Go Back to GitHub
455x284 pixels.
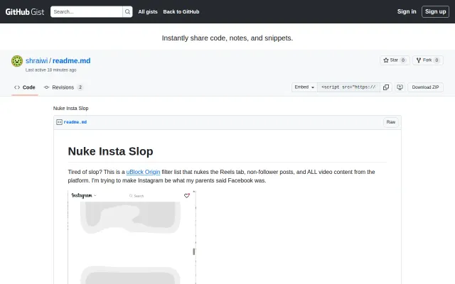pyautogui.click(x=181, y=12)
